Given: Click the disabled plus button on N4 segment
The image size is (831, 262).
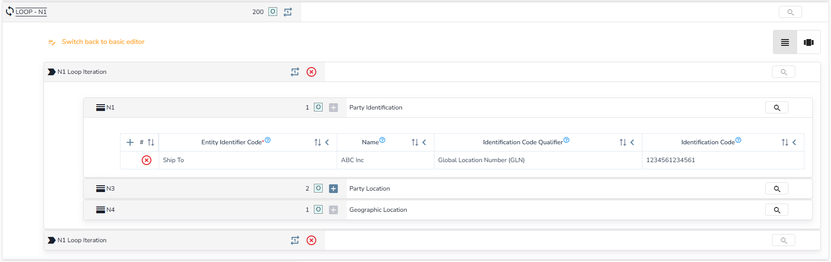Looking at the screenshot, I should pyautogui.click(x=333, y=210).
